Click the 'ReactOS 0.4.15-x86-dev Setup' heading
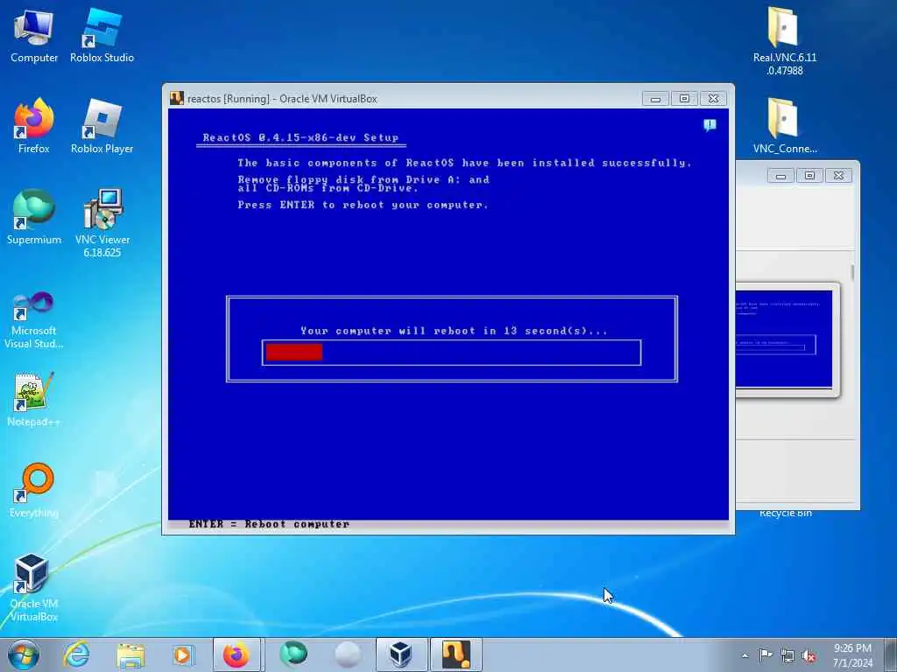 coord(300,137)
